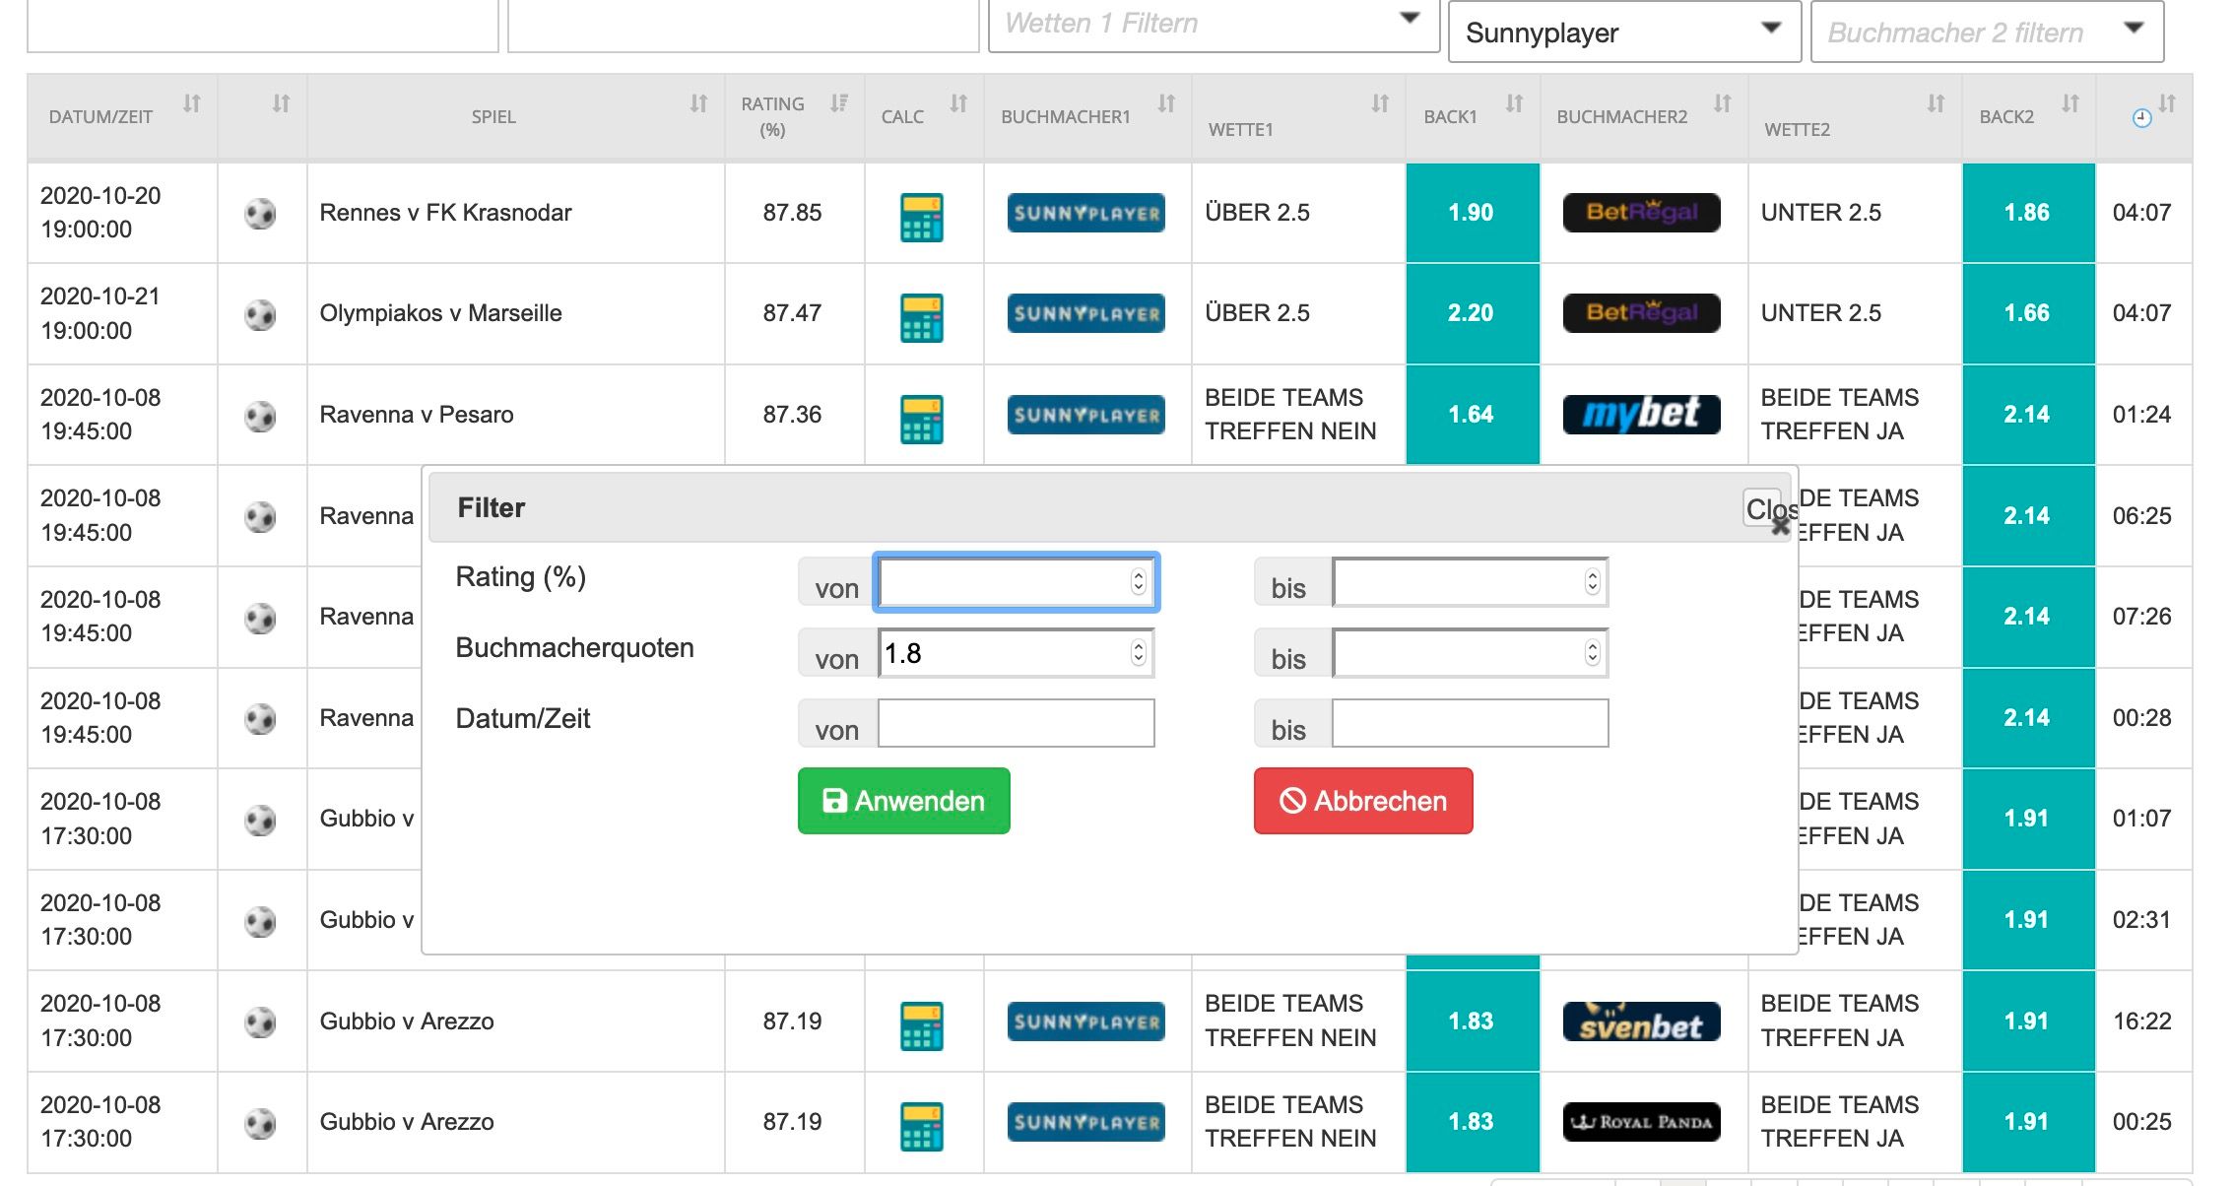Click soccer ball icon in Ravenna v Pesaro row

pyautogui.click(x=260, y=416)
